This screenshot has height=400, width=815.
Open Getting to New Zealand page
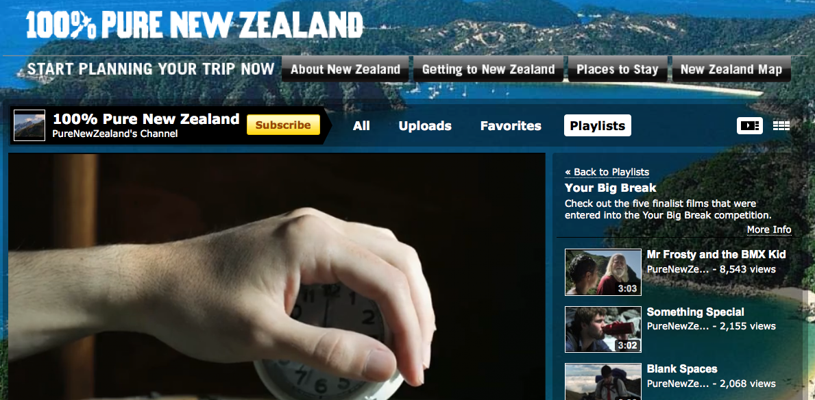click(x=489, y=70)
